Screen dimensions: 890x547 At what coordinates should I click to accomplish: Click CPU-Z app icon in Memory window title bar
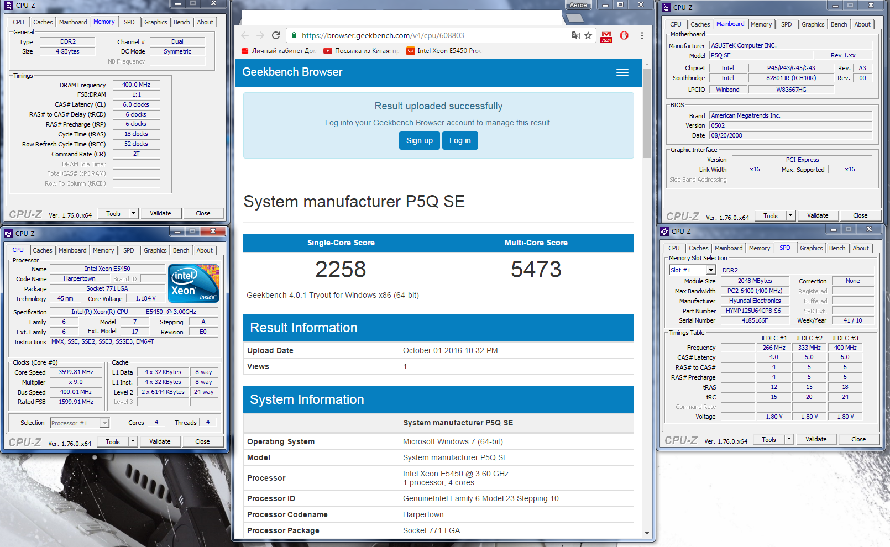pos(9,6)
